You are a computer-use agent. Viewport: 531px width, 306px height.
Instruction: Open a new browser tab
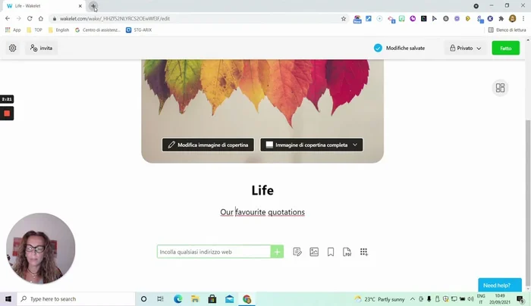point(93,6)
